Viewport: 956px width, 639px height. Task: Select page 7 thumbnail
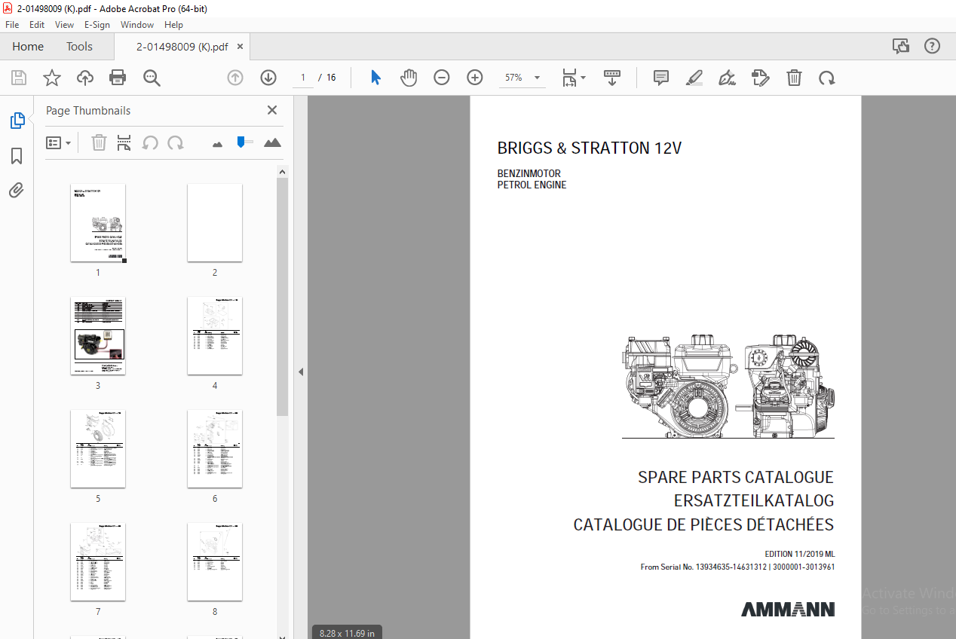pos(98,562)
